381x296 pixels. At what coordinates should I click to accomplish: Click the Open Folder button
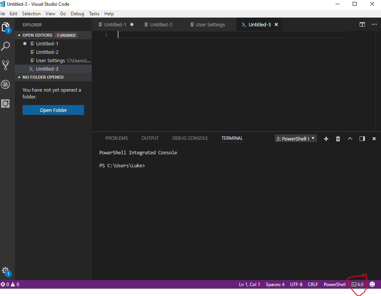pos(53,110)
